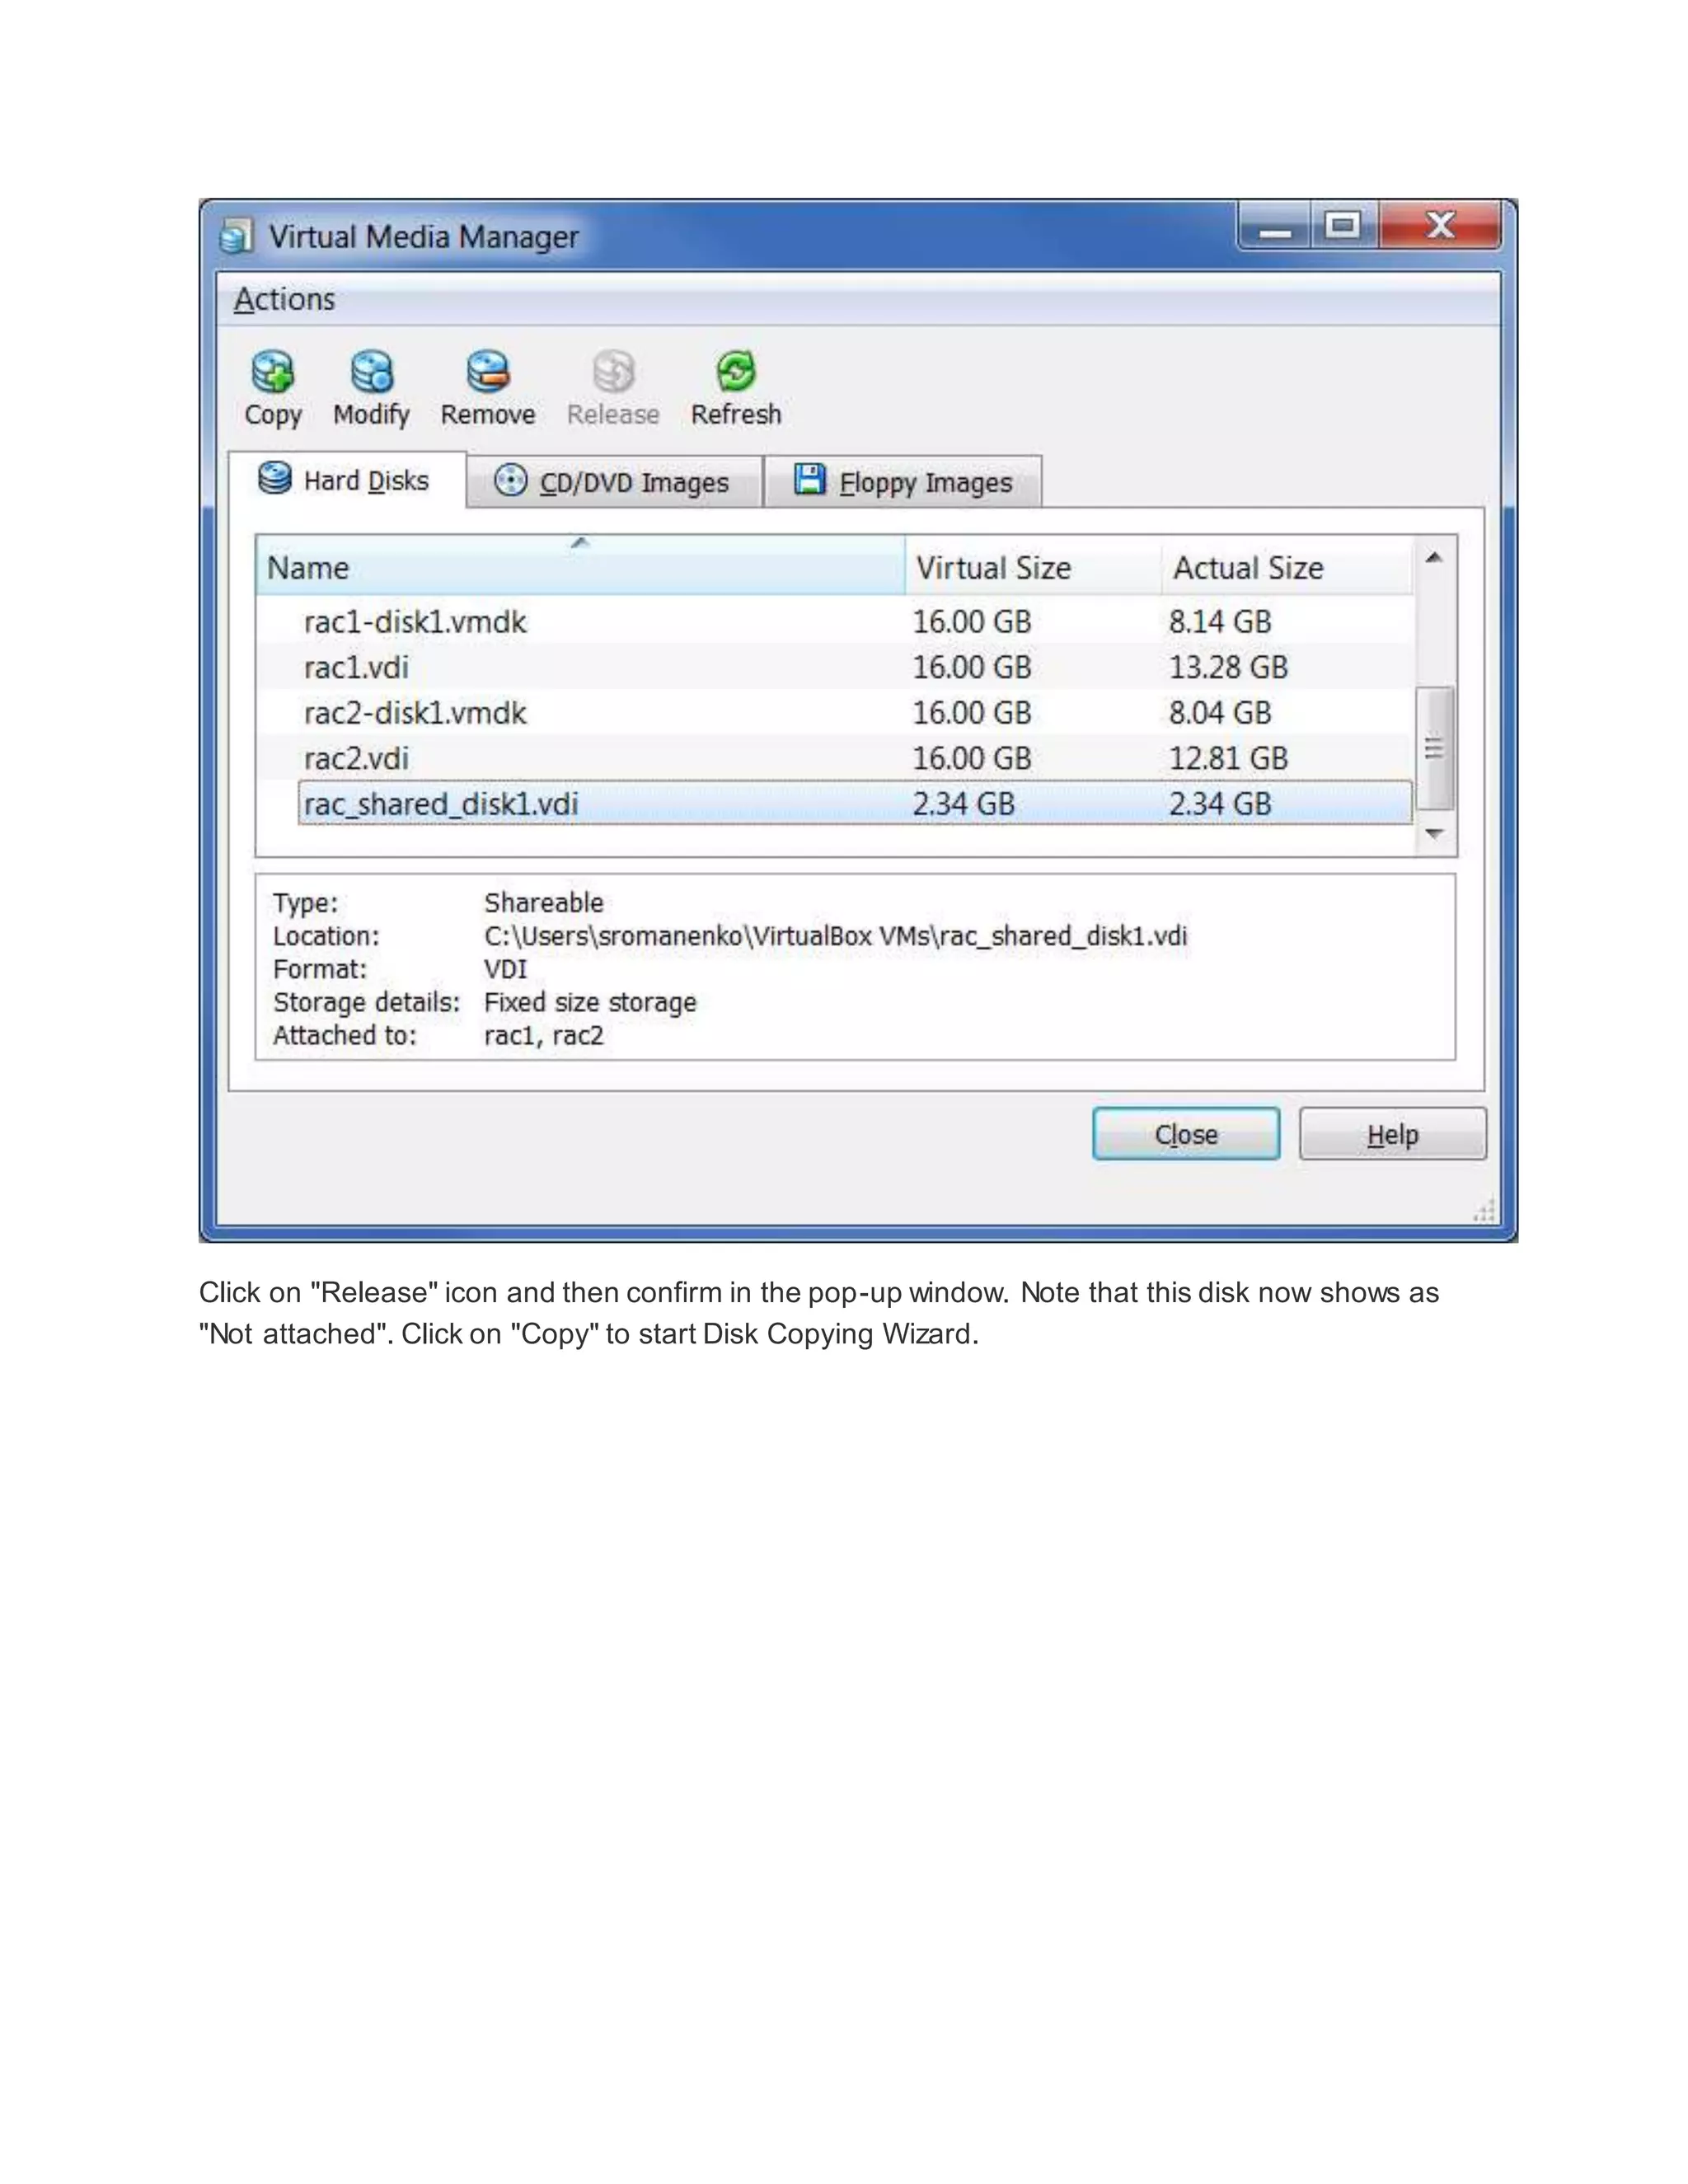Click the 2.34 GB virtual size cell

pyautogui.click(x=963, y=803)
